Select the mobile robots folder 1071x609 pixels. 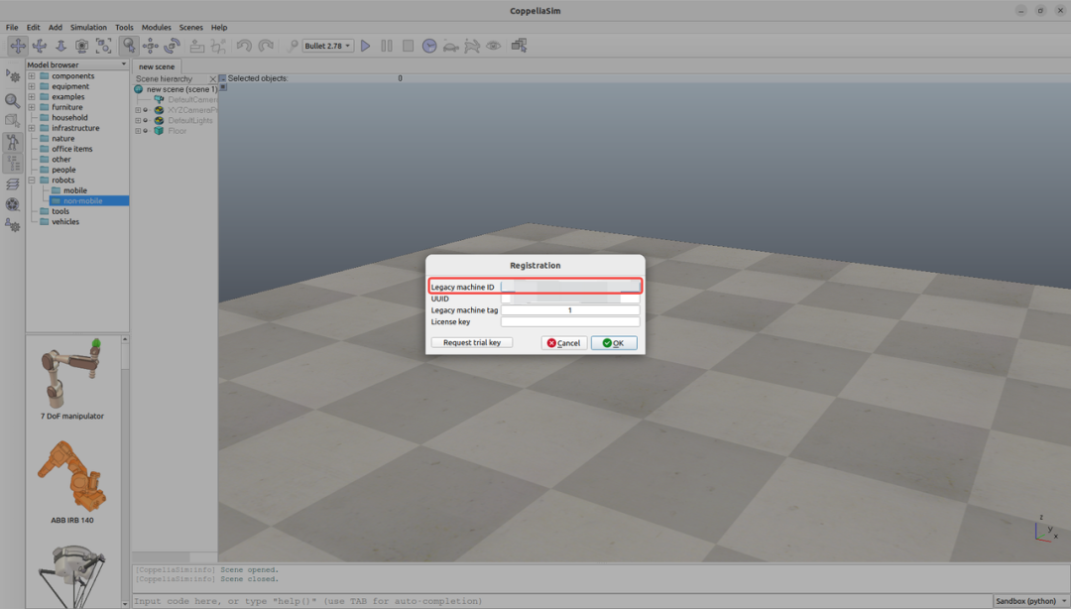pos(75,190)
